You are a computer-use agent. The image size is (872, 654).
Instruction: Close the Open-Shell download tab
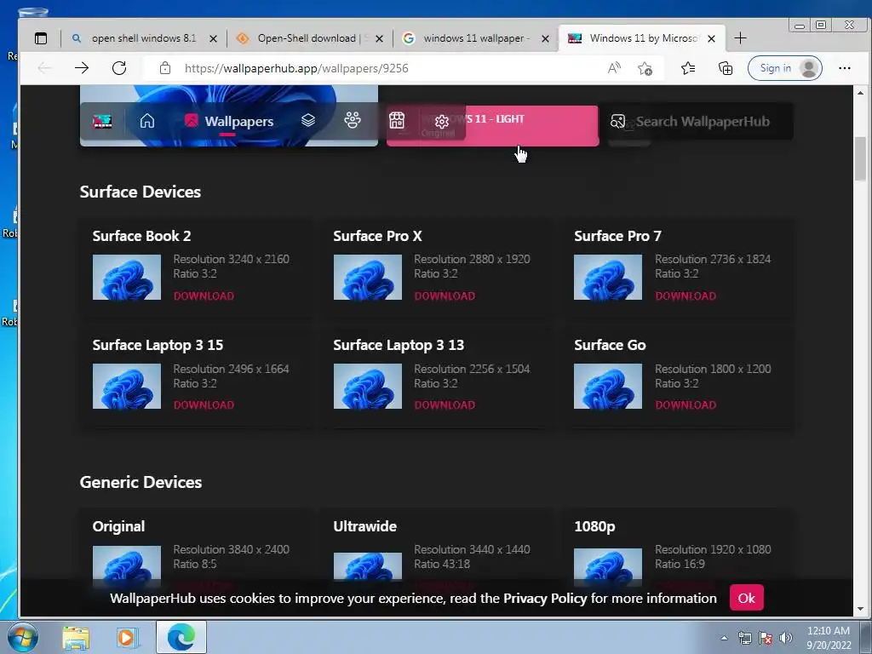point(379,38)
